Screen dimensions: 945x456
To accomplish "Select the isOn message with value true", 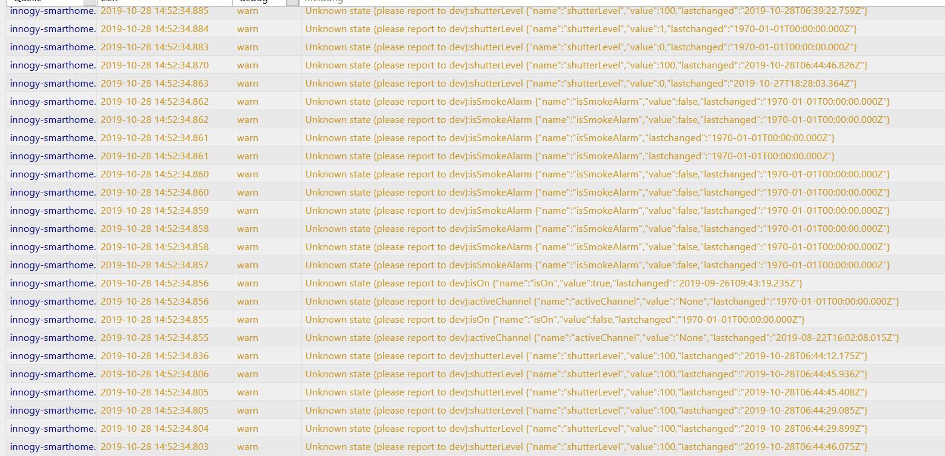I will (554, 283).
